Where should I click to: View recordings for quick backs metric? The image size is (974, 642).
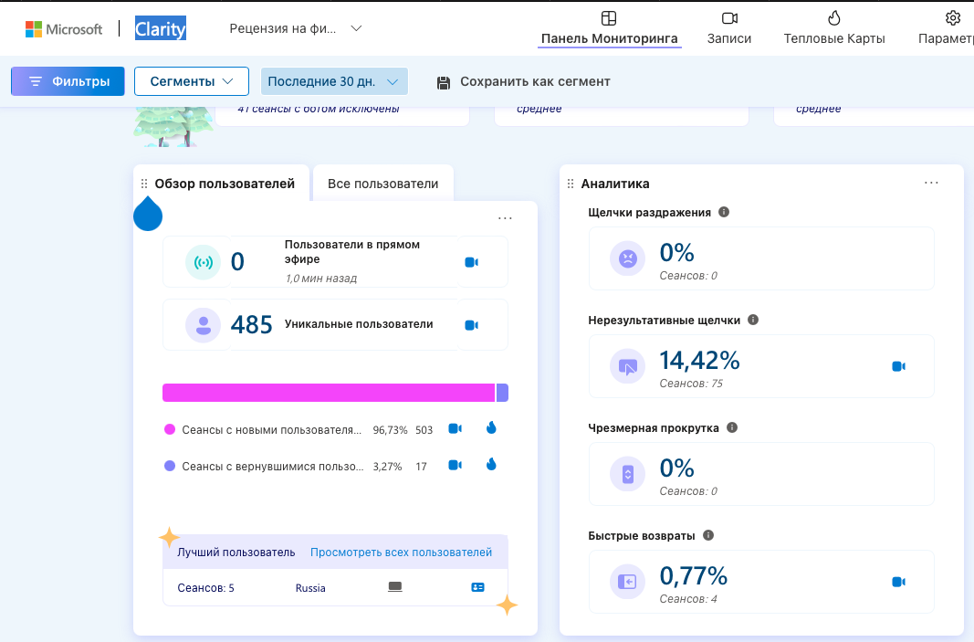tap(898, 582)
